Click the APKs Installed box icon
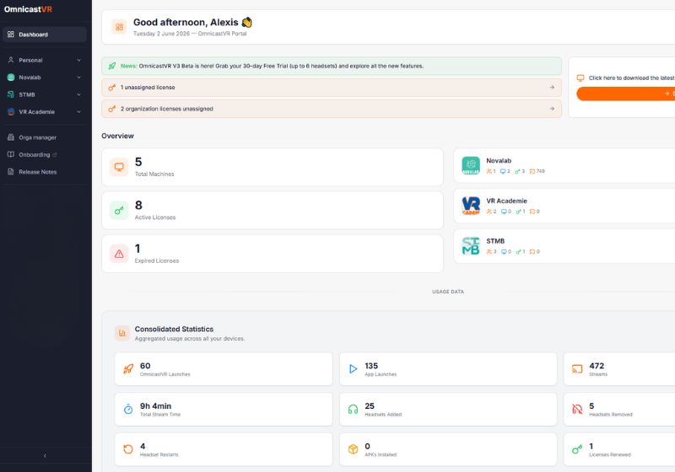The width and height of the screenshot is (675, 472). pos(353,449)
